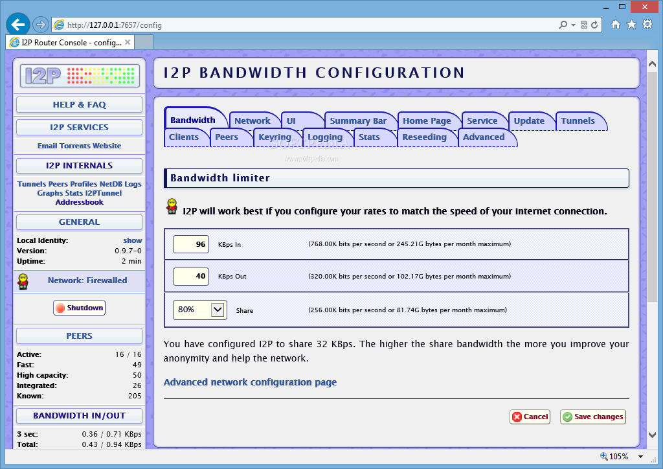Click the KBps Out input field
The height and width of the screenshot is (469, 663).
pyautogui.click(x=191, y=276)
